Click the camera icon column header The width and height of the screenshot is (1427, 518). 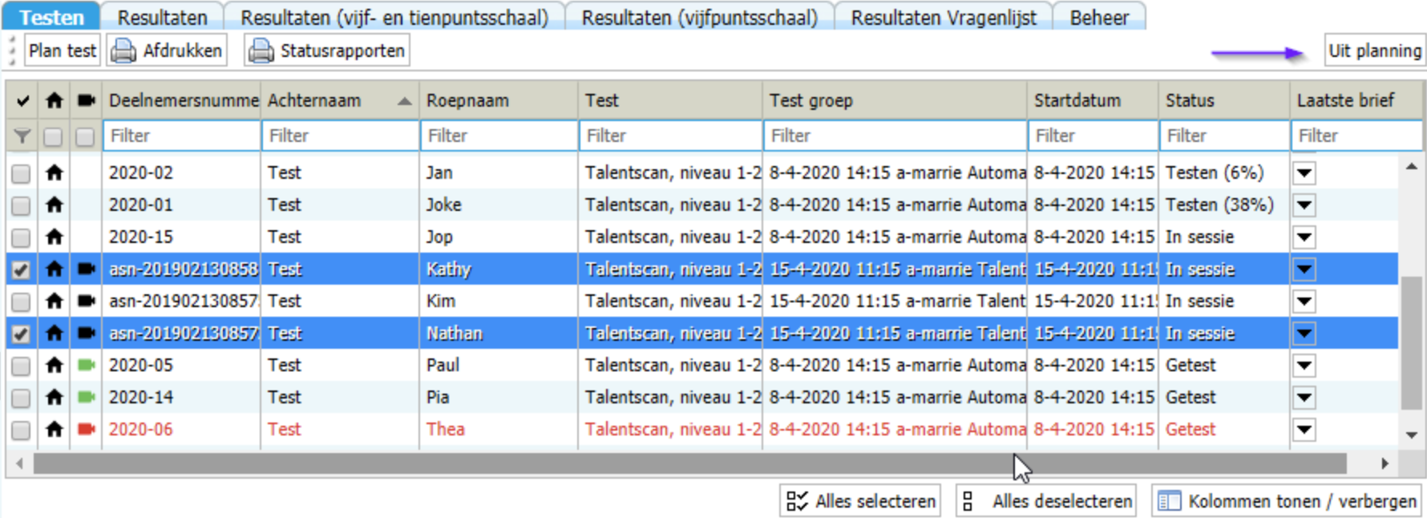click(86, 100)
